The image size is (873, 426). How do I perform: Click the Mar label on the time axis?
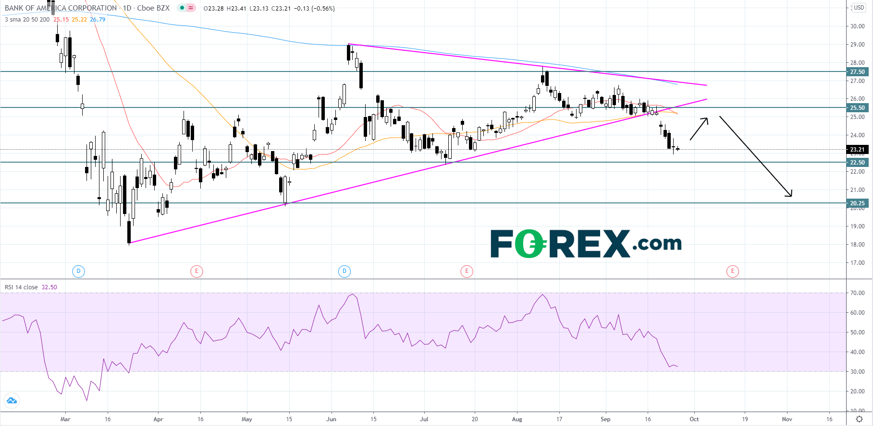65,419
